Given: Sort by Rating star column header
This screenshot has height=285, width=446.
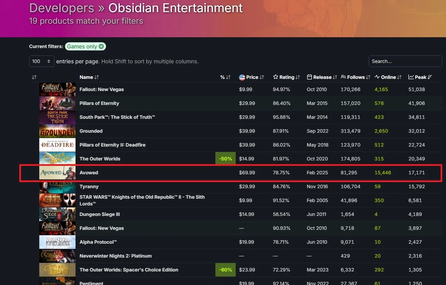Looking at the screenshot, I should pos(286,77).
